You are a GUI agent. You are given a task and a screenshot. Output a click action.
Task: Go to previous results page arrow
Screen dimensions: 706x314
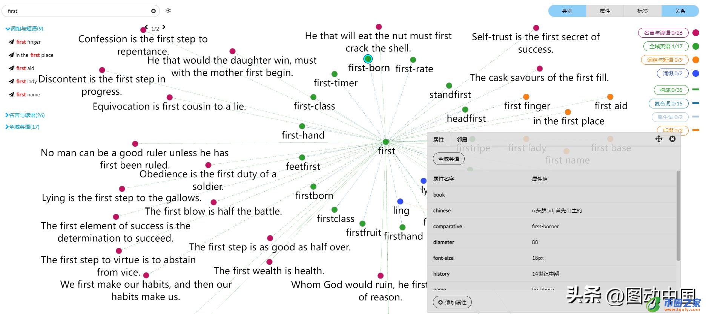147,27
